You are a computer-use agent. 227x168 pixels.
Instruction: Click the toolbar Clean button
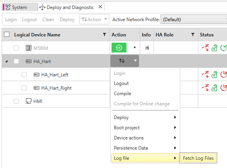48,20
